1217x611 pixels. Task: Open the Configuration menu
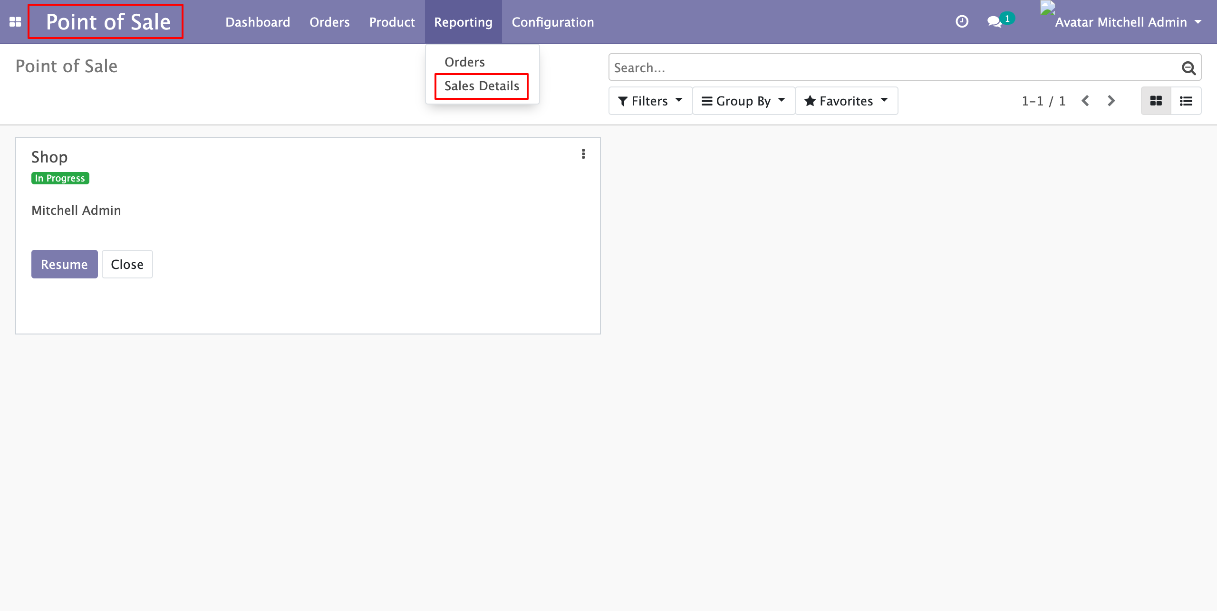[553, 22]
